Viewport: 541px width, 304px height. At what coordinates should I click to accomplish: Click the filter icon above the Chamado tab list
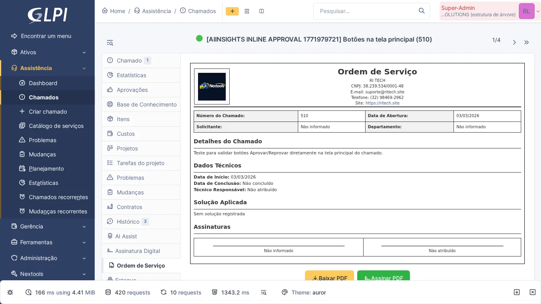110,43
